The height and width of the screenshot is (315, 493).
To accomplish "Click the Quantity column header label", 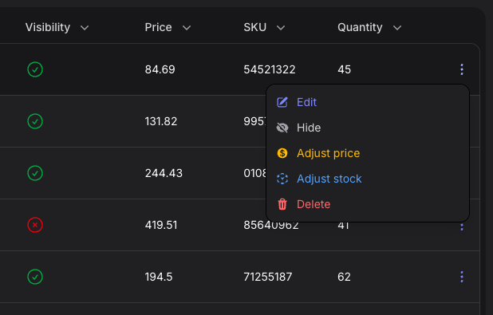I will pyautogui.click(x=360, y=27).
